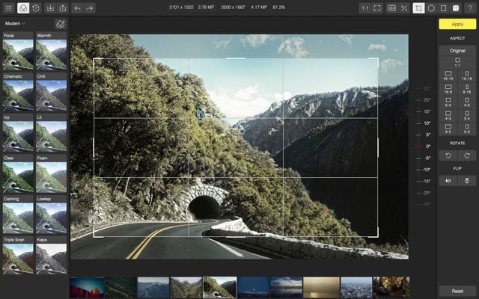This screenshot has width=479, height=299.
Task: Set straighten angle to -10° on dial
Action: (x=427, y=170)
